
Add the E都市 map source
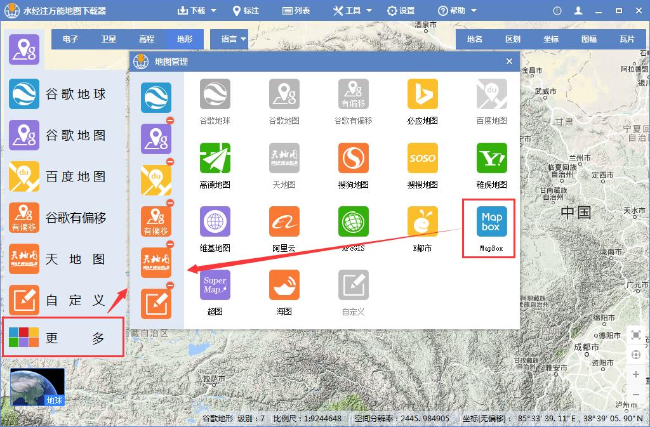tap(422, 221)
